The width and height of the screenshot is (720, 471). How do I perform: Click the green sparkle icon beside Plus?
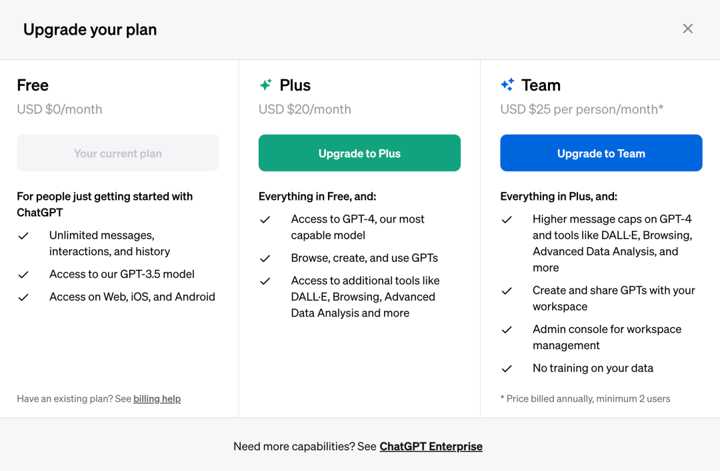tap(265, 85)
